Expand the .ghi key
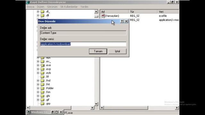Image resolution: width=205 pixels, height=115 pixels. (38, 96)
